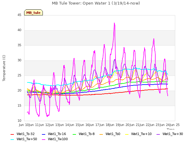
Task: Click the green Wat1_Ts-8 legend swatch
Action: (x=74, y=134)
